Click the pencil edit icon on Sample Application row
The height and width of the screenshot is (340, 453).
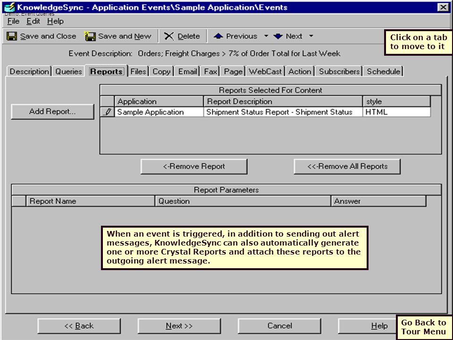tap(108, 112)
